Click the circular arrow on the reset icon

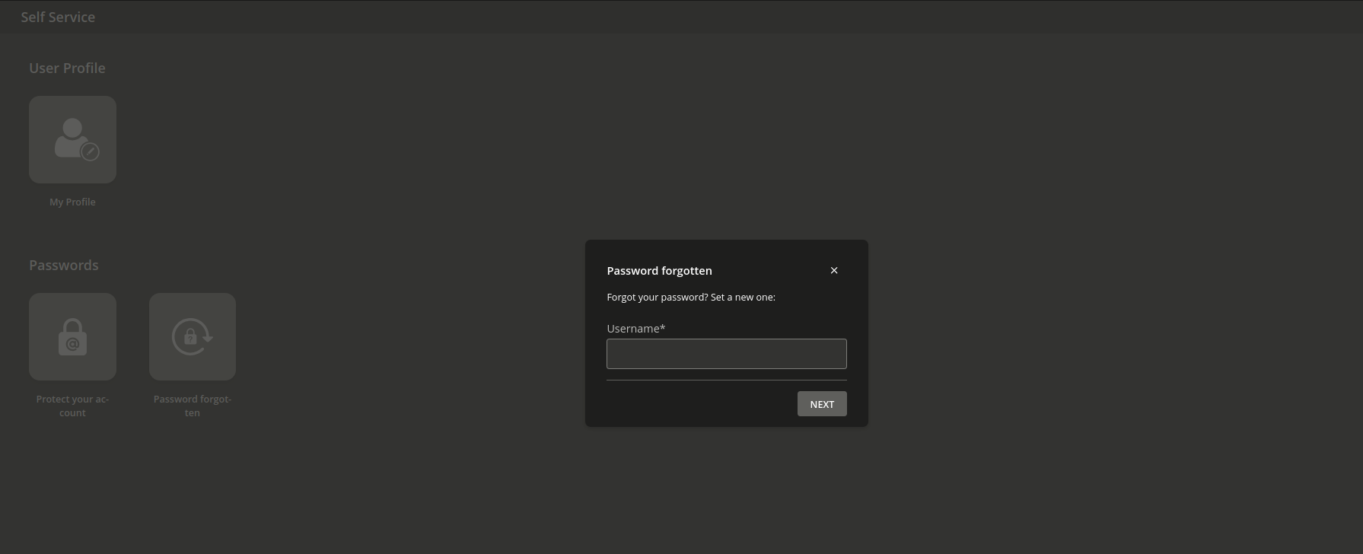coord(207,336)
